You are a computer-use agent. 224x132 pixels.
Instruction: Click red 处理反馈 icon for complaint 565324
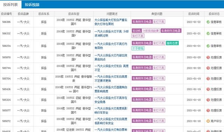pyautogui.click(x=208, y=100)
